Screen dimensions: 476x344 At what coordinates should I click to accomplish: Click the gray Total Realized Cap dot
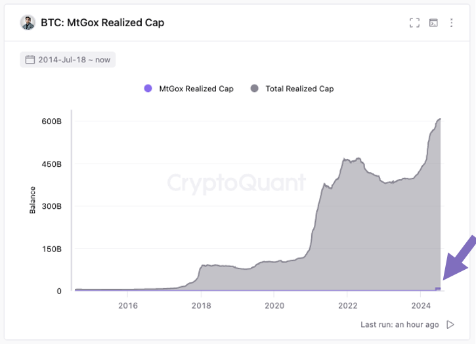pos(254,89)
